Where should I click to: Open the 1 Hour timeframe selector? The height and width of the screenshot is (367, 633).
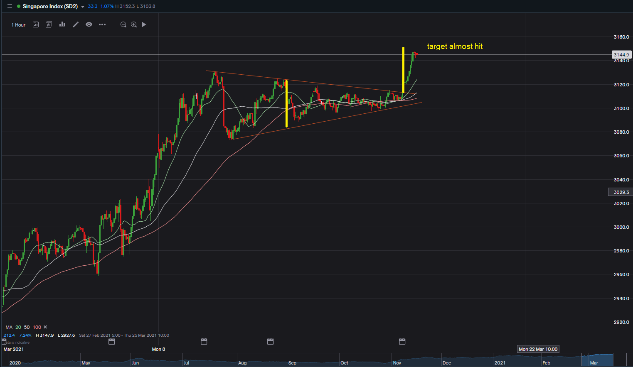click(18, 25)
